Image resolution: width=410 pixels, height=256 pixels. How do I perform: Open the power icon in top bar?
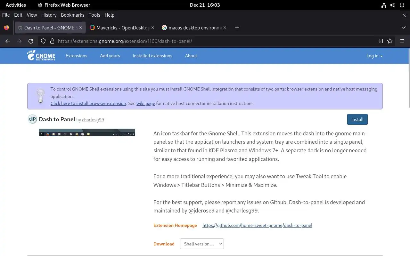pyautogui.click(x=402, y=5)
